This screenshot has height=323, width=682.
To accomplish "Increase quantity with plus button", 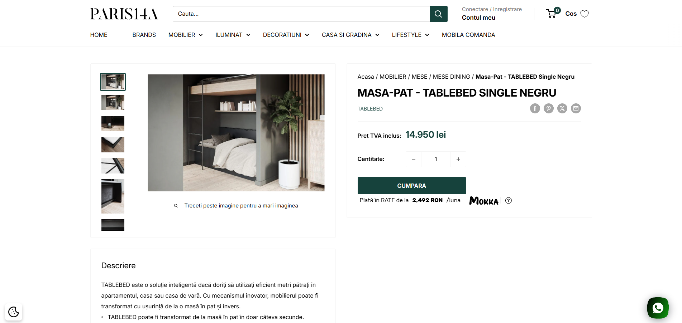I will pos(458,159).
